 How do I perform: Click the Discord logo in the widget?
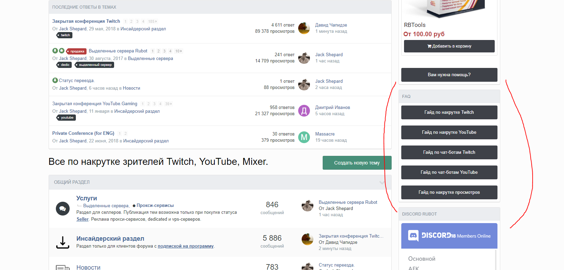413,236
